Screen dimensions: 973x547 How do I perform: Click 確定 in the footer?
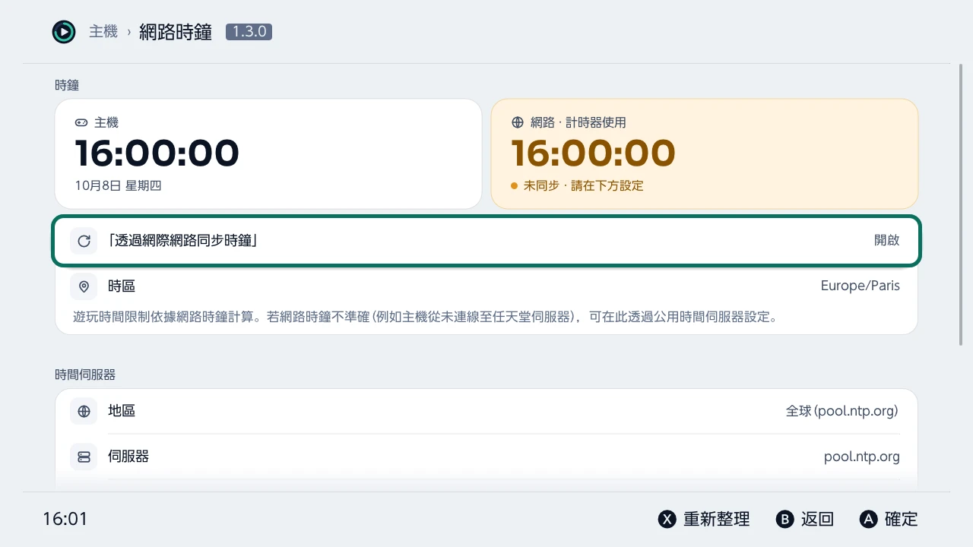902,519
